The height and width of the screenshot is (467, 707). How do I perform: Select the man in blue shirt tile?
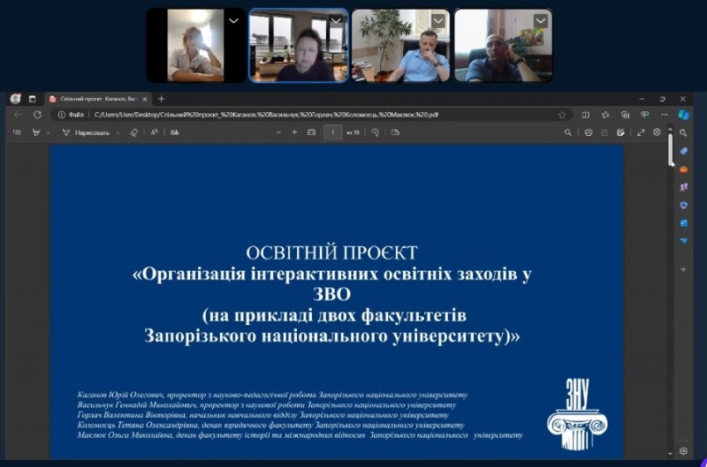click(x=401, y=46)
